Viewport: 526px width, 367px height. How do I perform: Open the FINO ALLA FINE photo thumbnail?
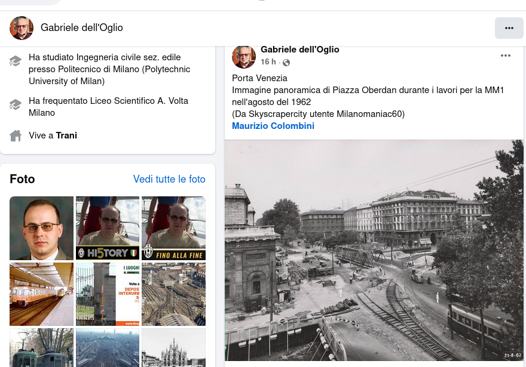[x=173, y=228]
